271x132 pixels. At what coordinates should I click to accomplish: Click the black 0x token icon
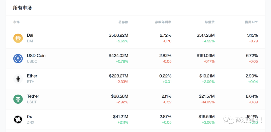tap(18, 119)
